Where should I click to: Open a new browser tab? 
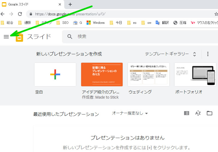(70, 4)
